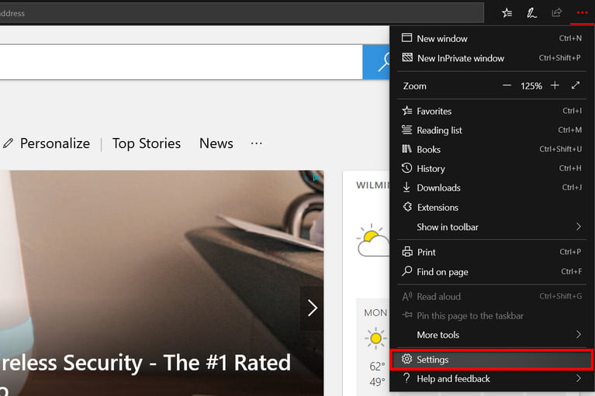
Task: Click the Add notes pen icon
Action: tap(531, 13)
